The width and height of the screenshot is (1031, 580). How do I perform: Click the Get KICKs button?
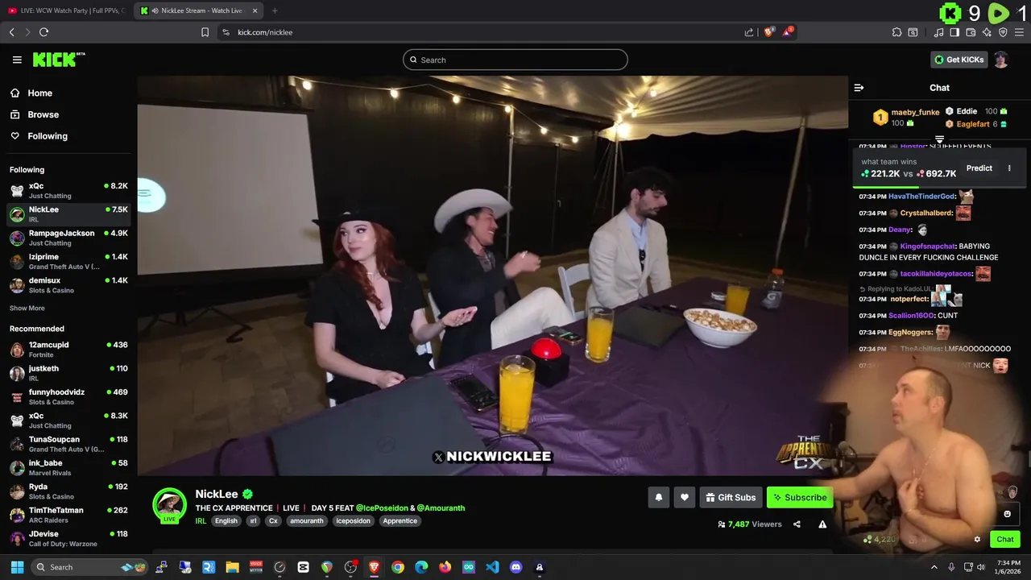pyautogui.click(x=959, y=60)
